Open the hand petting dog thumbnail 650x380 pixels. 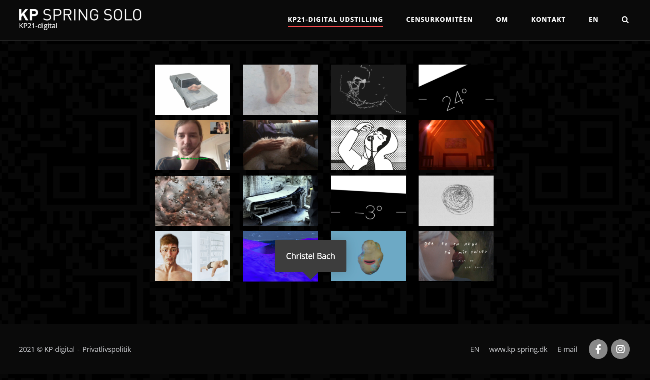[280, 145]
